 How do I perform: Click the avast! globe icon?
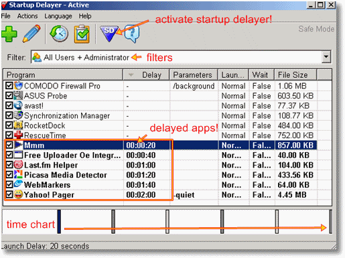[18, 105]
